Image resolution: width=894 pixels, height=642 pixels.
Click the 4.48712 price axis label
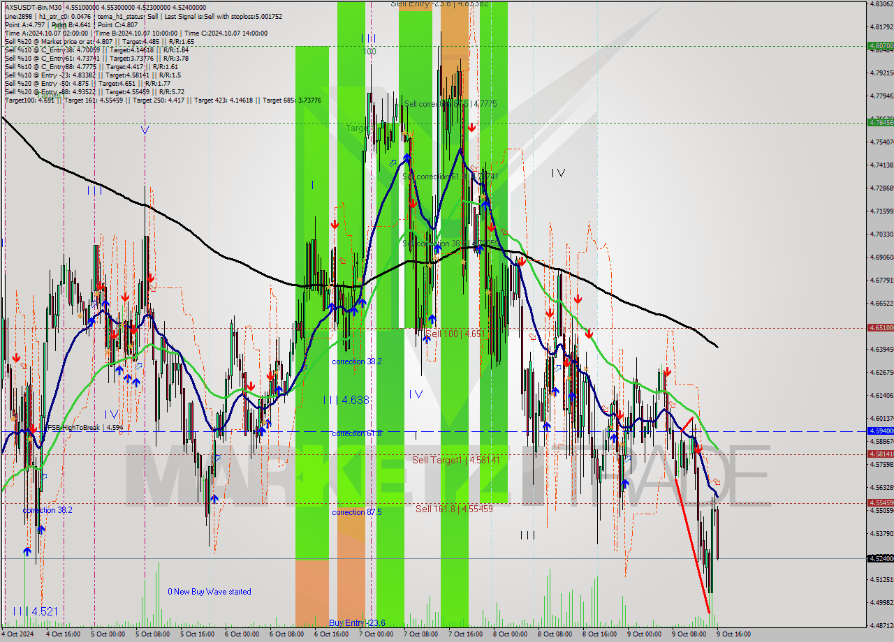click(x=881, y=625)
